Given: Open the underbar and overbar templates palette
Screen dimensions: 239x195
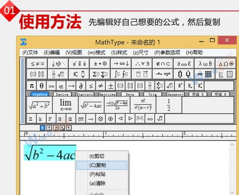Looking at the screenshot, I should [x=142, y=74].
